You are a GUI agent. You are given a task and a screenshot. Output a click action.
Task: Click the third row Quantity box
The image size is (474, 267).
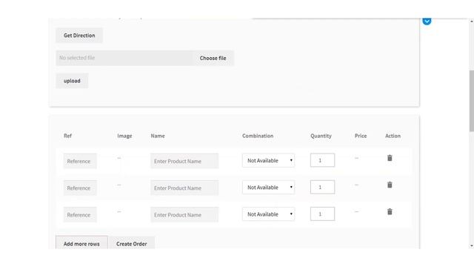(x=322, y=214)
